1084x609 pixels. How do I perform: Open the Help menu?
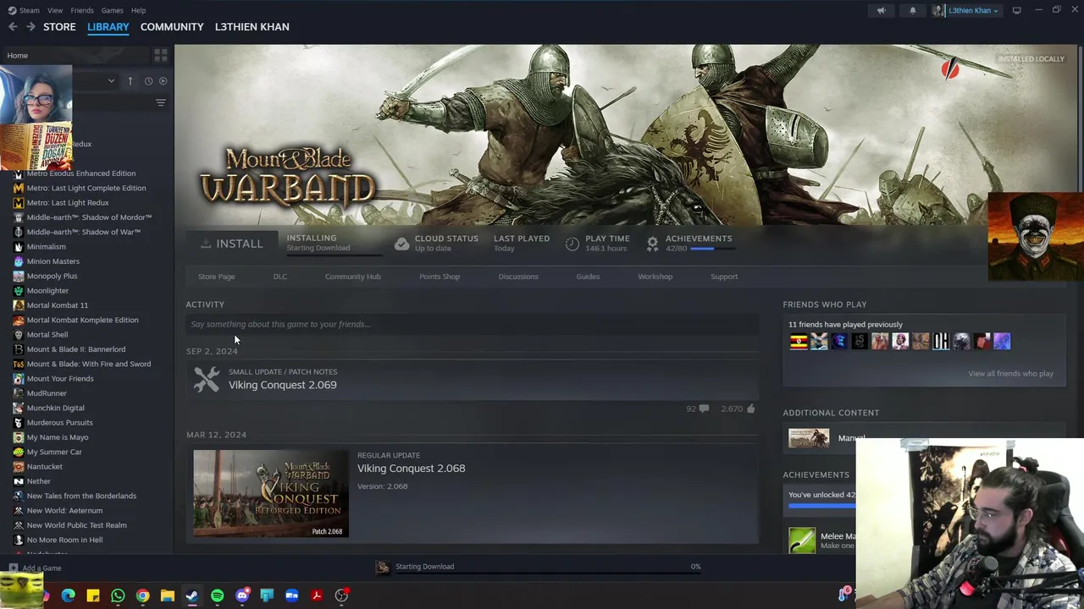(138, 10)
